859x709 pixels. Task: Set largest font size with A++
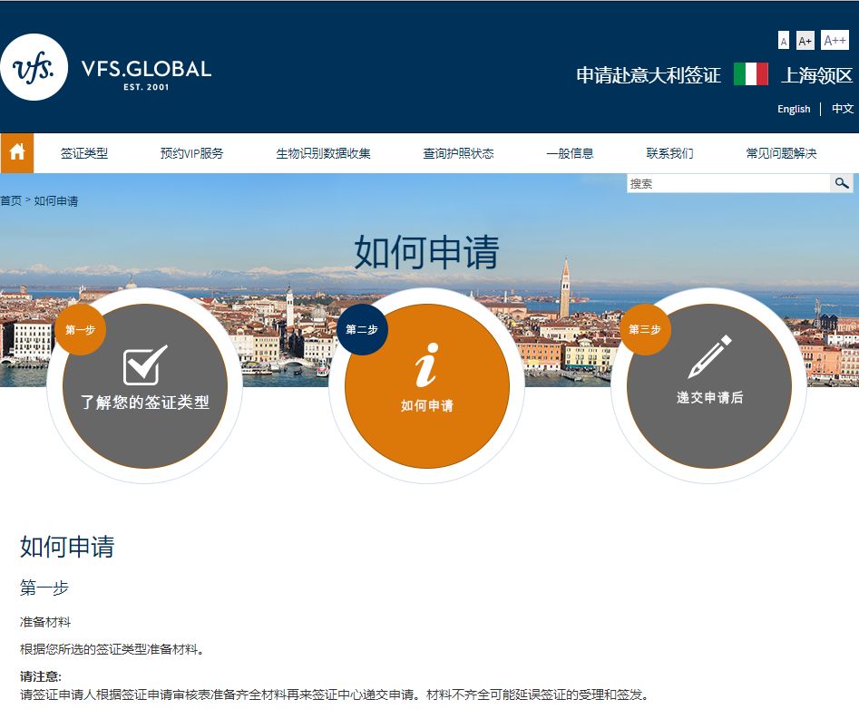tap(835, 41)
